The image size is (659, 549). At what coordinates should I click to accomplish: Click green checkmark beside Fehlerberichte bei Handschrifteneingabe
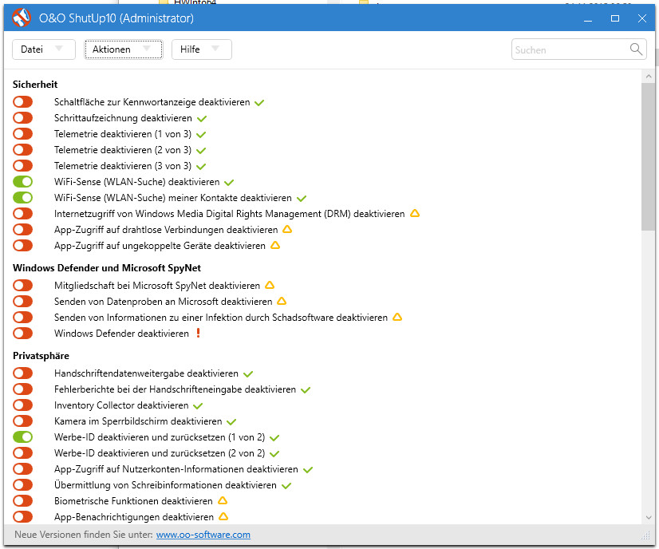point(306,389)
